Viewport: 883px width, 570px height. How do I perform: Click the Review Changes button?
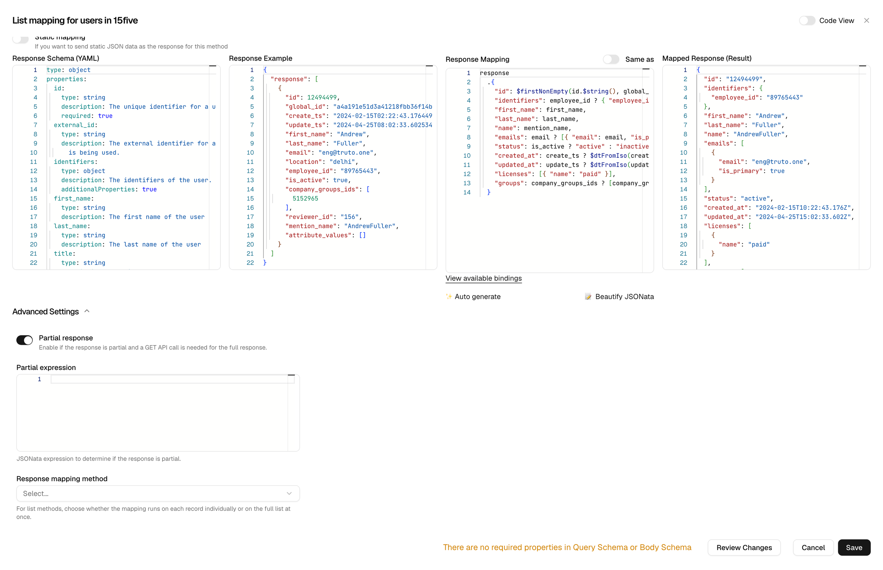click(744, 547)
